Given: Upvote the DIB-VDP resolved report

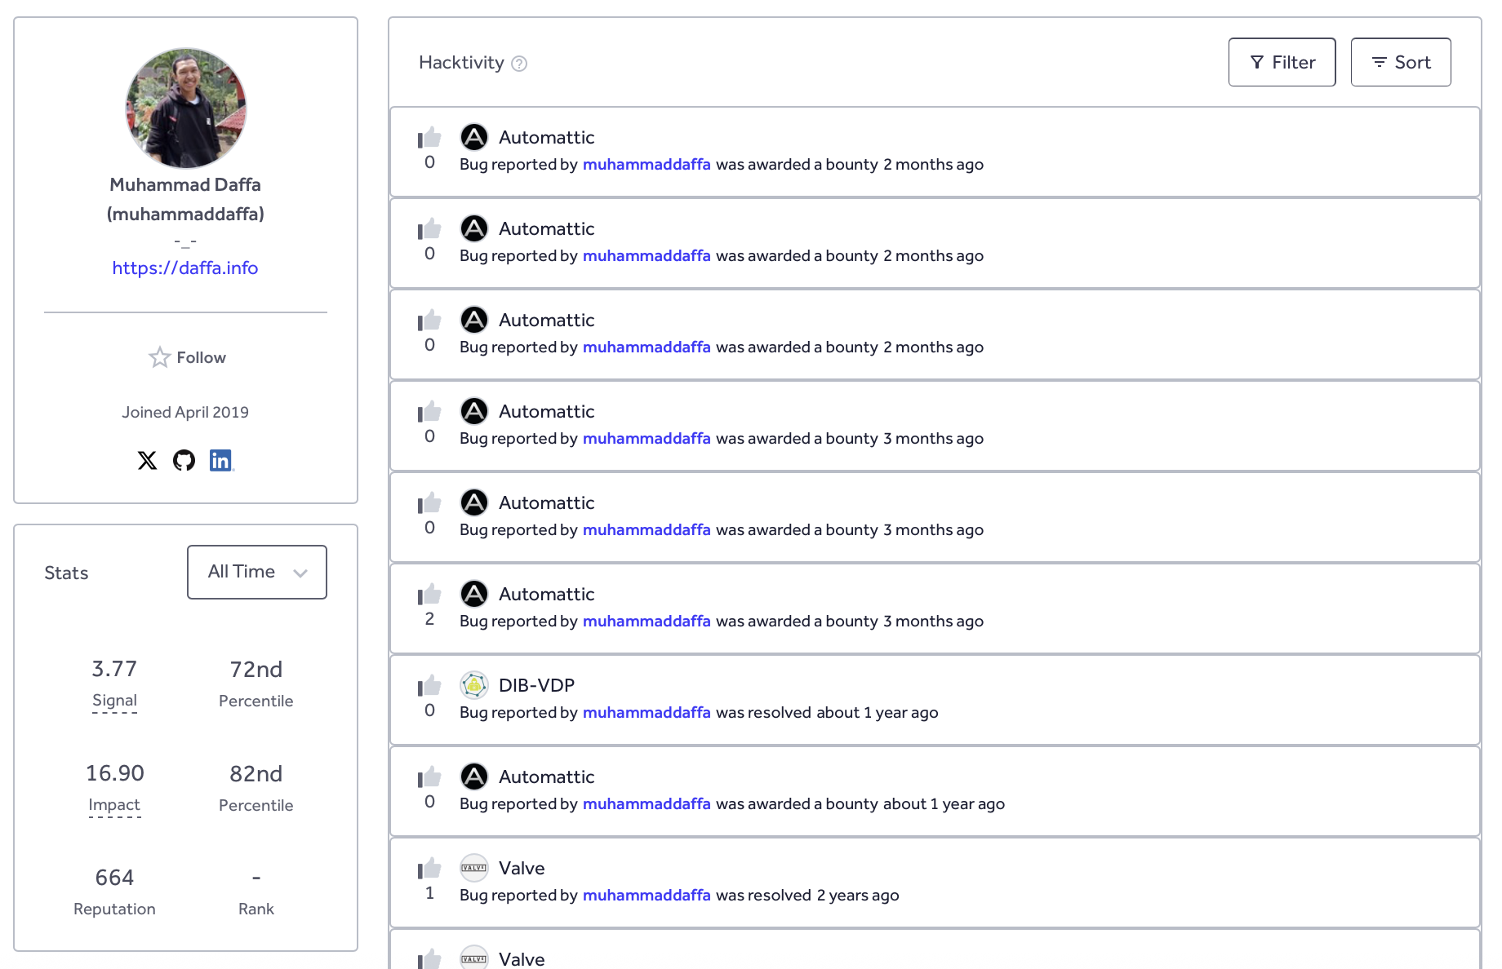Looking at the screenshot, I should (429, 685).
